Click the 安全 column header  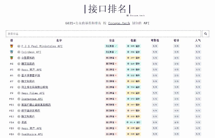coord(112,41)
